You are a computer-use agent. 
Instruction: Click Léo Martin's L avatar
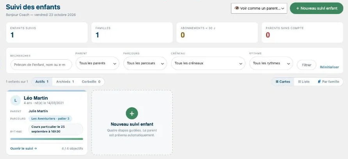tap(16, 100)
